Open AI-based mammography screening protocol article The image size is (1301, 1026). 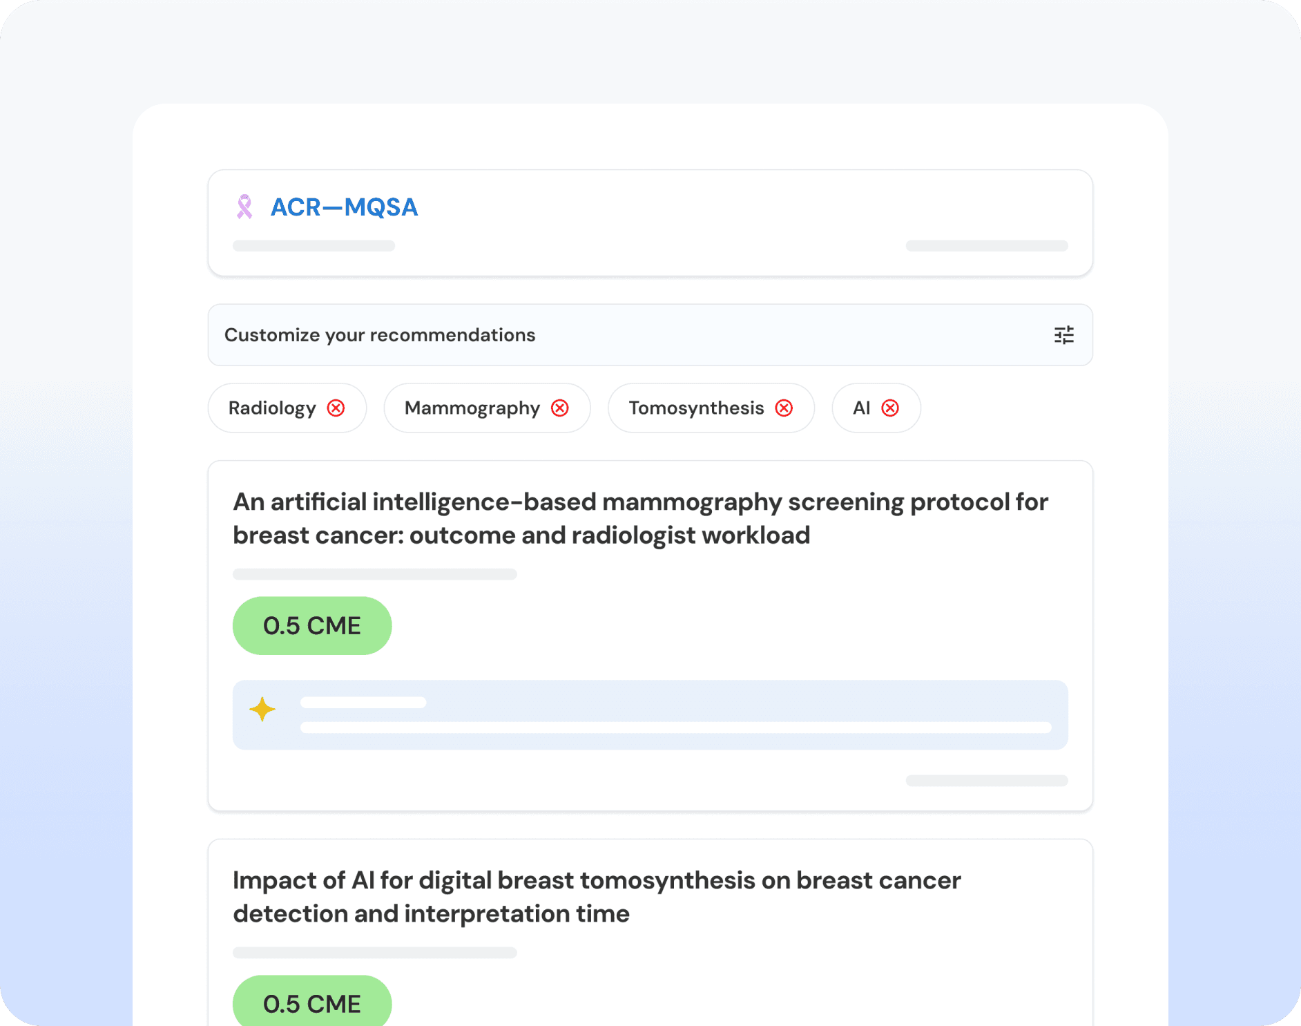[639, 518]
